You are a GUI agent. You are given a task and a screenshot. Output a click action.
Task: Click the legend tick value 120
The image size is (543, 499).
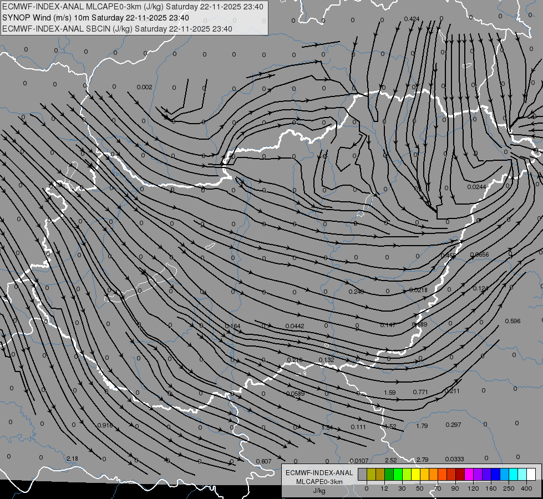(473, 488)
